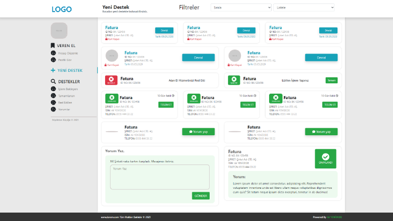Open the Yorumlar sidebar item
Image resolution: width=393 pixels, height=221 pixels.
(x=64, y=110)
